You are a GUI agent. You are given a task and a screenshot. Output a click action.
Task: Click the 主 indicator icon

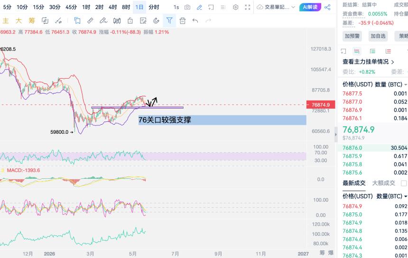[x=6, y=20]
